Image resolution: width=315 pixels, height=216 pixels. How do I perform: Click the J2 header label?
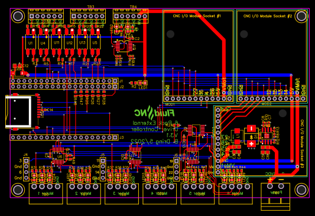point(122,87)
